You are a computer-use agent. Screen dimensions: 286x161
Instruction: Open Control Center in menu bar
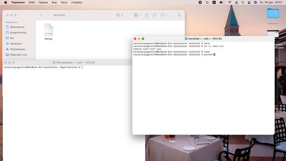[249, 2]
